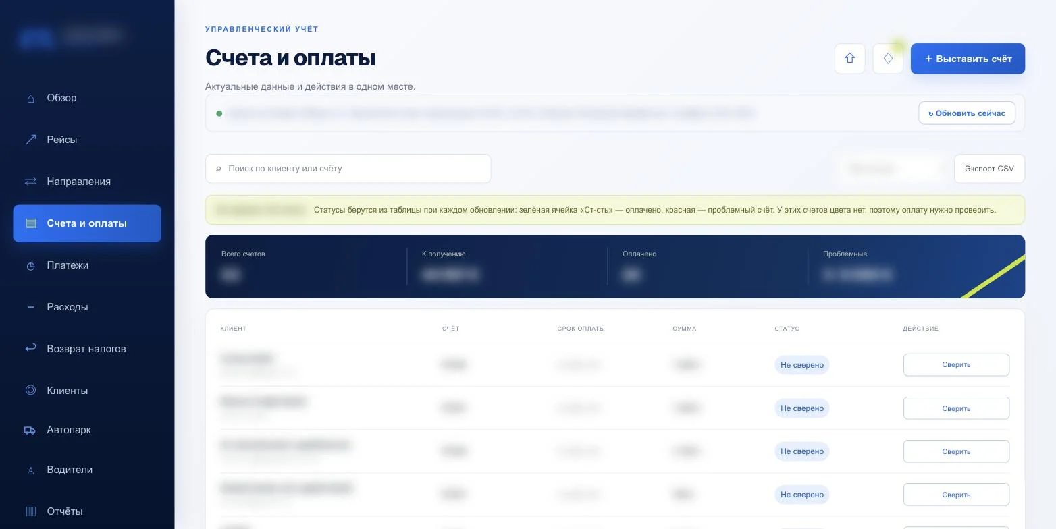Image resolution: width=1056 pixels, height=529 pixels.
Task: Click the clock icon beside Платежи
Action: 30,266
